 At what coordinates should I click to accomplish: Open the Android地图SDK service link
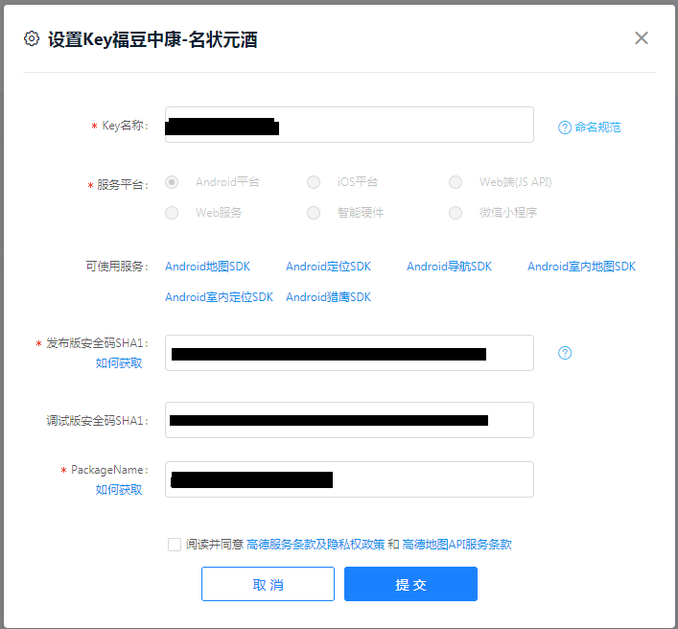pos(207,267)
